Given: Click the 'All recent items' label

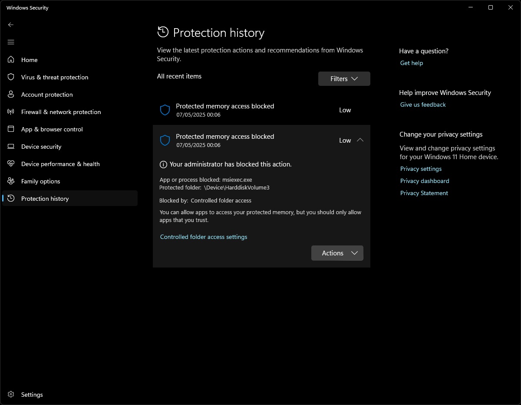Looking at the screenshot, I should coord(179,76).
